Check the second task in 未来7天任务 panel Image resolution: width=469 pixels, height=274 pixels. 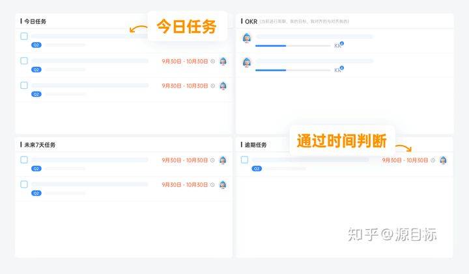tap(24, 184)
